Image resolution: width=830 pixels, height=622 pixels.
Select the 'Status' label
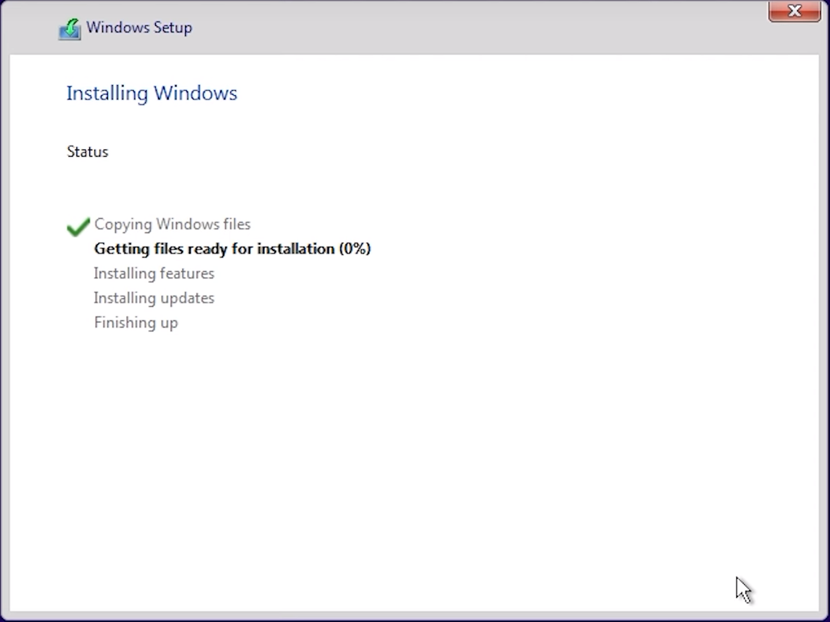tap(87, 152)
